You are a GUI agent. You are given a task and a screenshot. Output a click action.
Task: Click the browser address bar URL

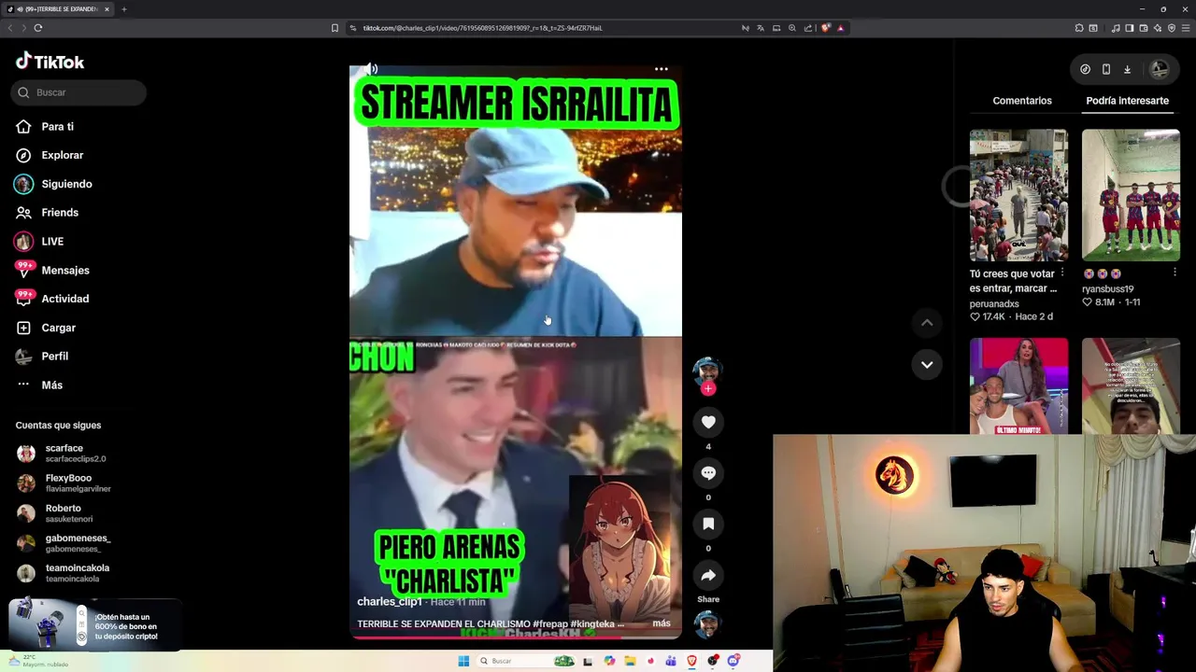[482, 28]
